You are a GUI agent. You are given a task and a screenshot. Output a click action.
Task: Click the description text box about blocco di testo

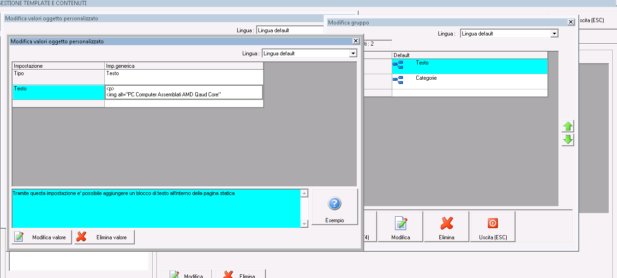coord(156,208)
